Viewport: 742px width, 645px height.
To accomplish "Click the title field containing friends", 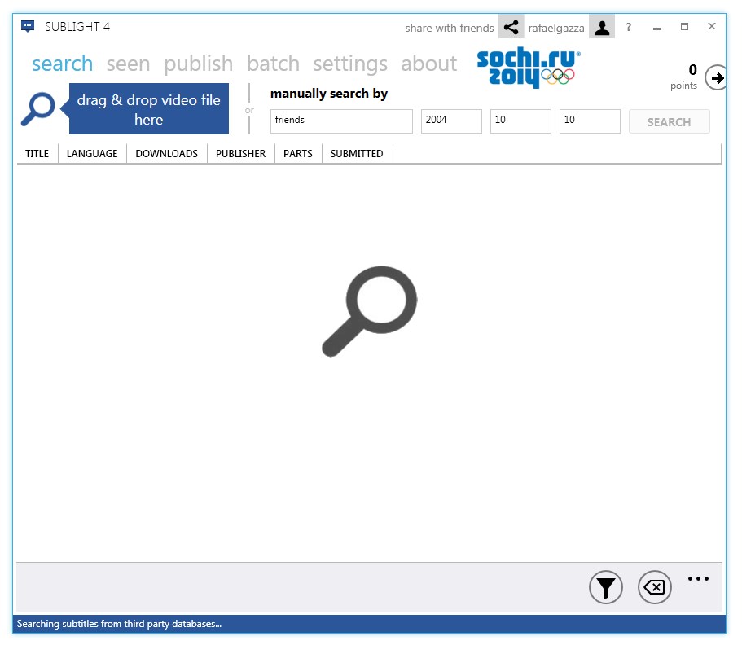I will (341, 121).
